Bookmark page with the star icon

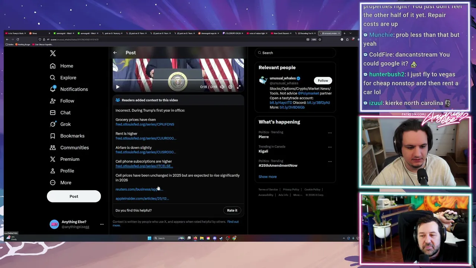pos(320,39)
